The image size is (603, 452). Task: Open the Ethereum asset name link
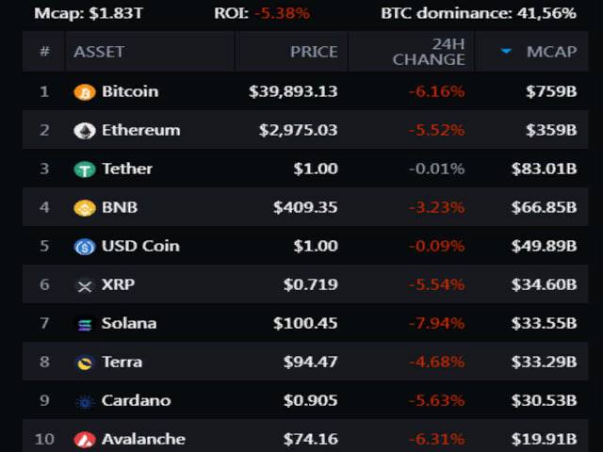[140, 131]
